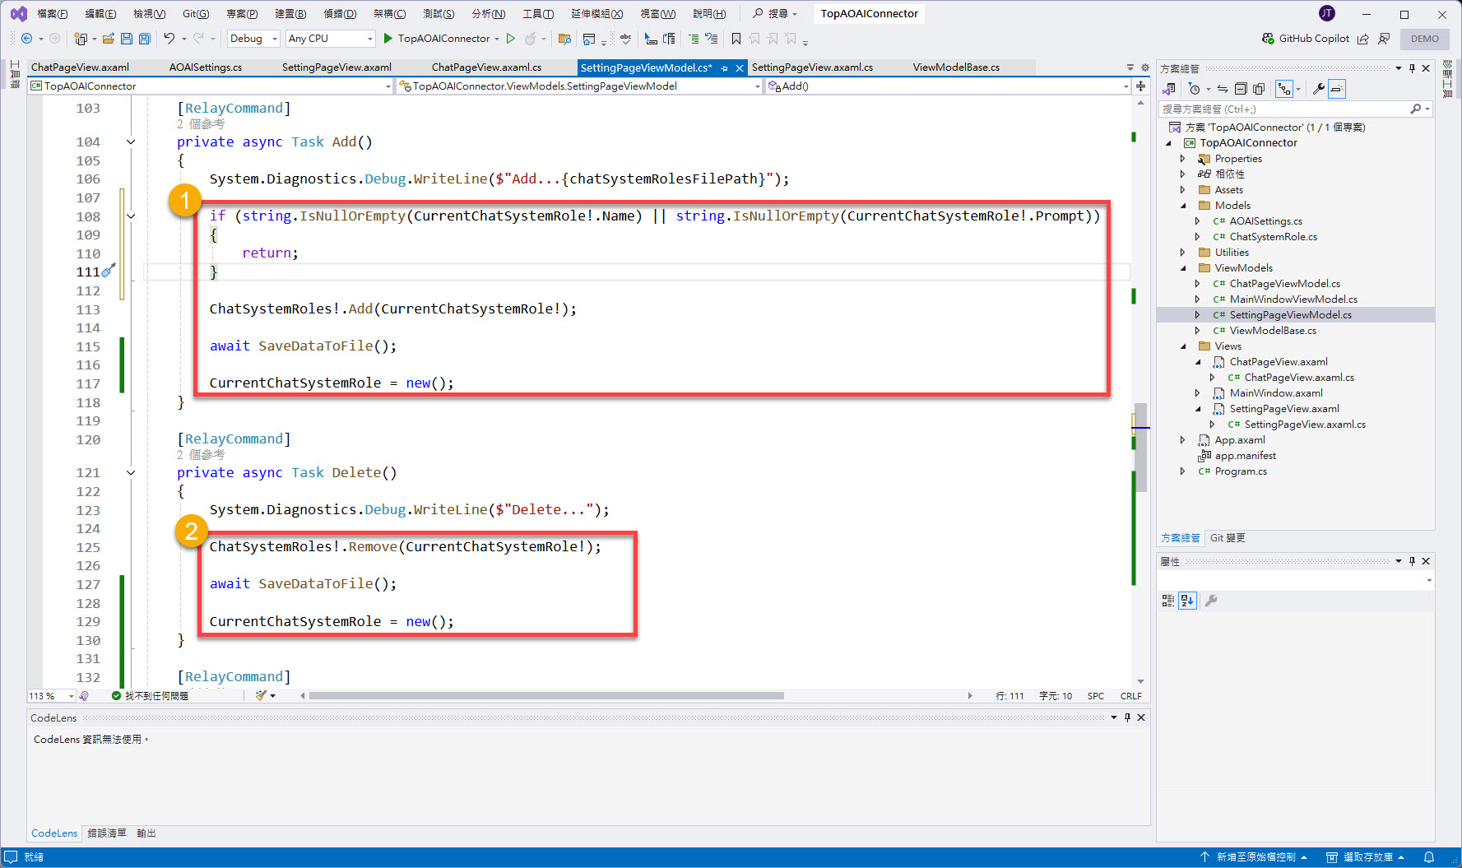Collapse the Models folder in Solution Explorer
The height and width of the screenshot is (868, 1462).
click(x=1184, y=206)
